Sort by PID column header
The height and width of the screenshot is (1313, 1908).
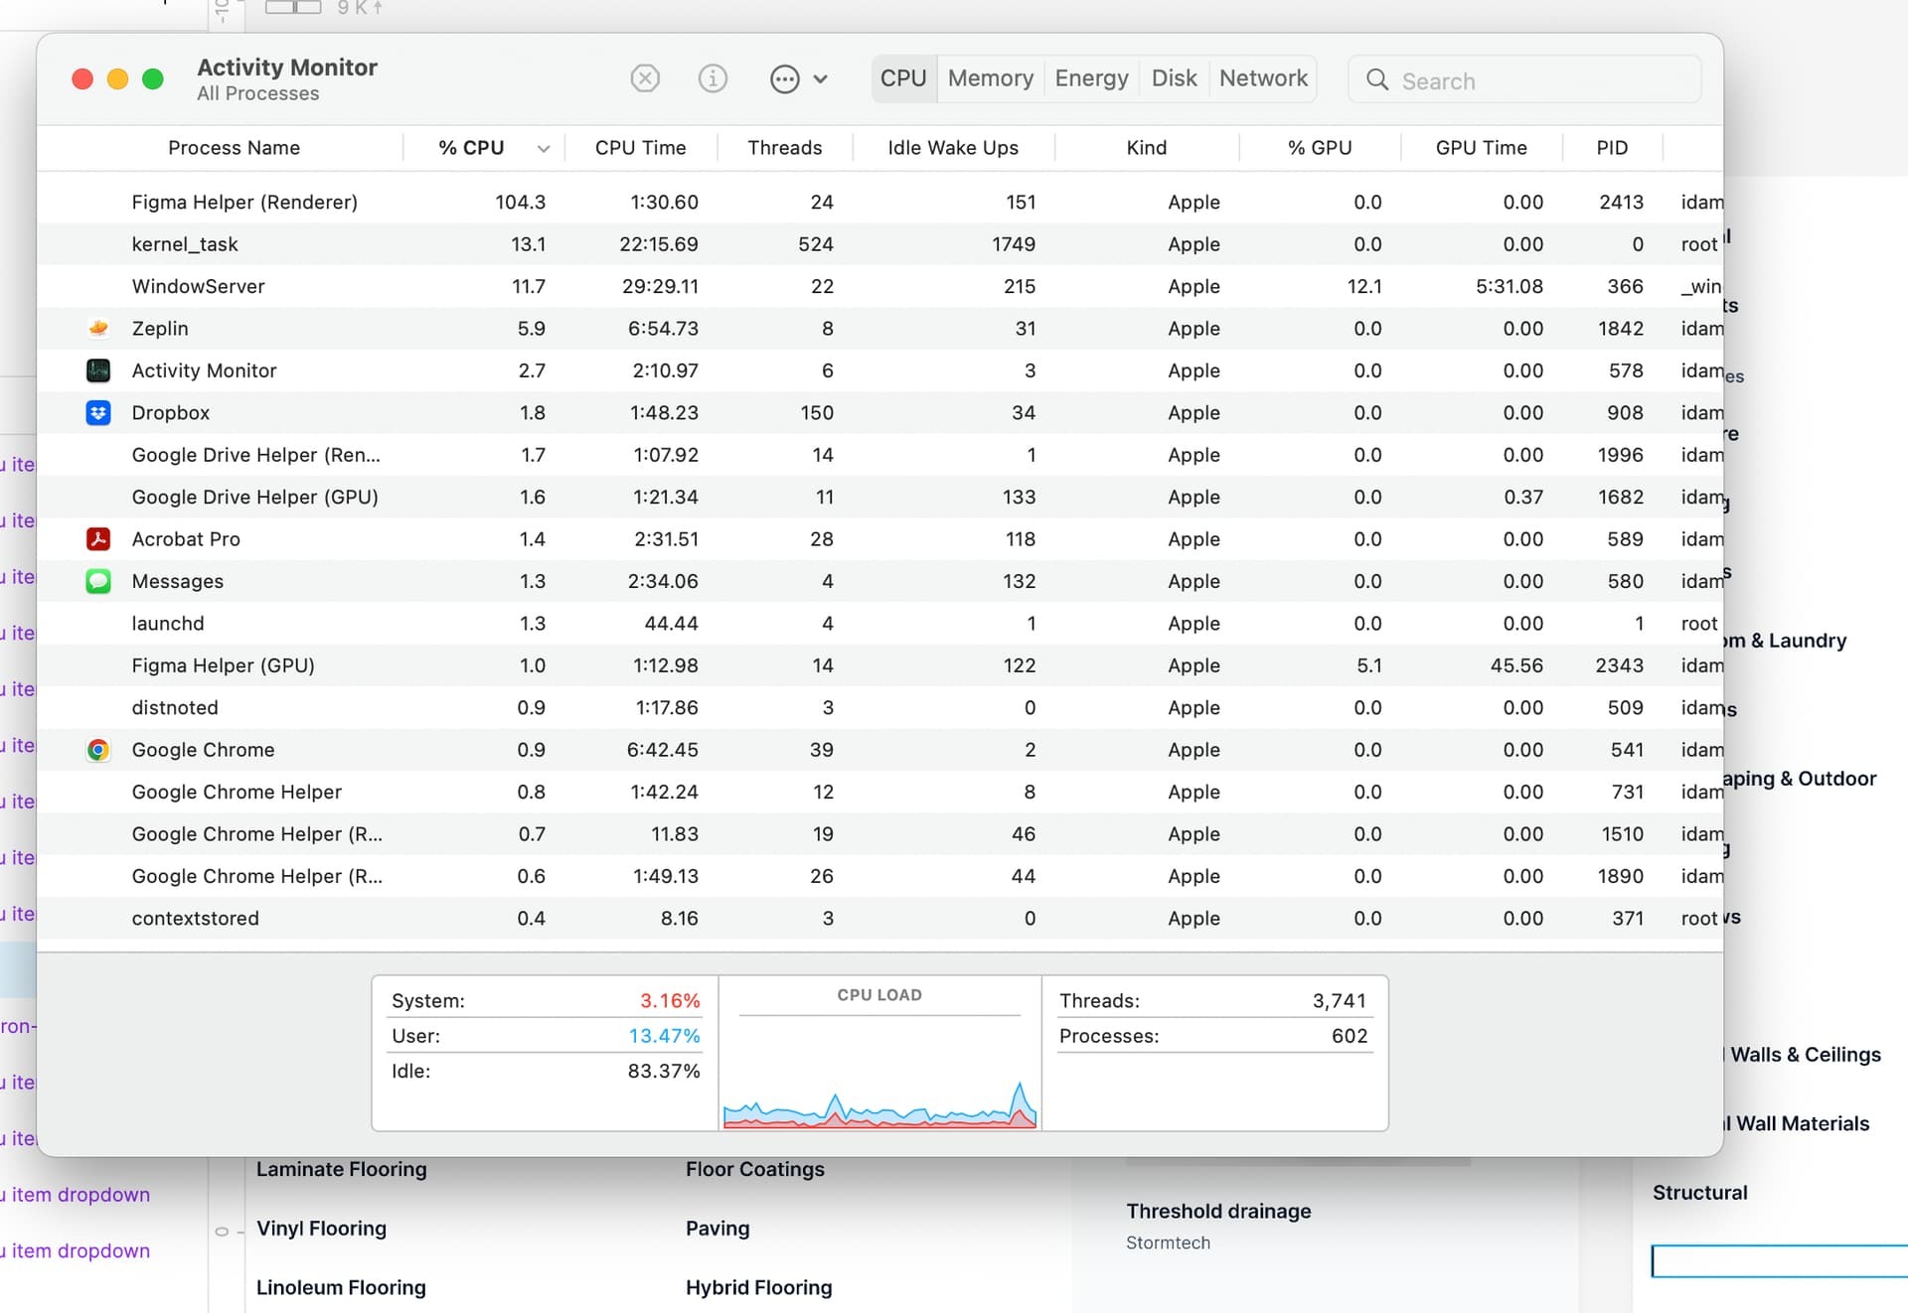[1612, 148]
